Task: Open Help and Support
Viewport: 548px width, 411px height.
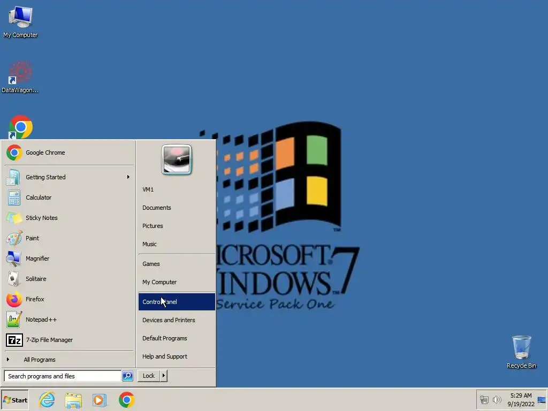Action: coord(177,356)
